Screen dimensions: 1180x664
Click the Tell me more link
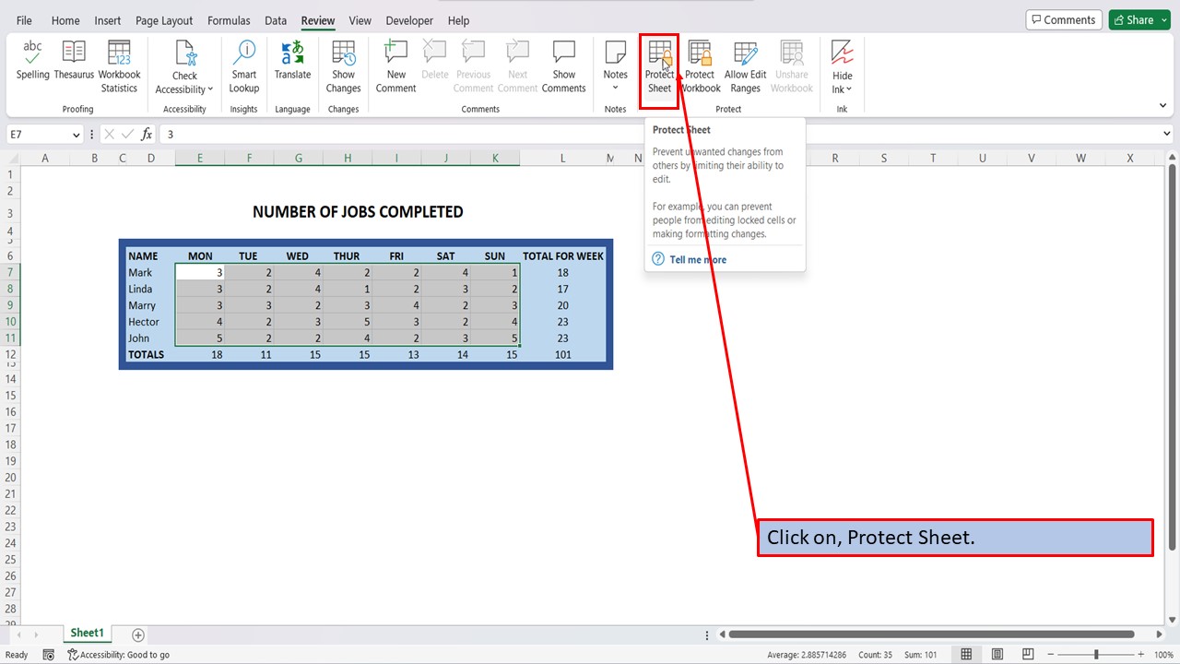click(x=697, y=259)
